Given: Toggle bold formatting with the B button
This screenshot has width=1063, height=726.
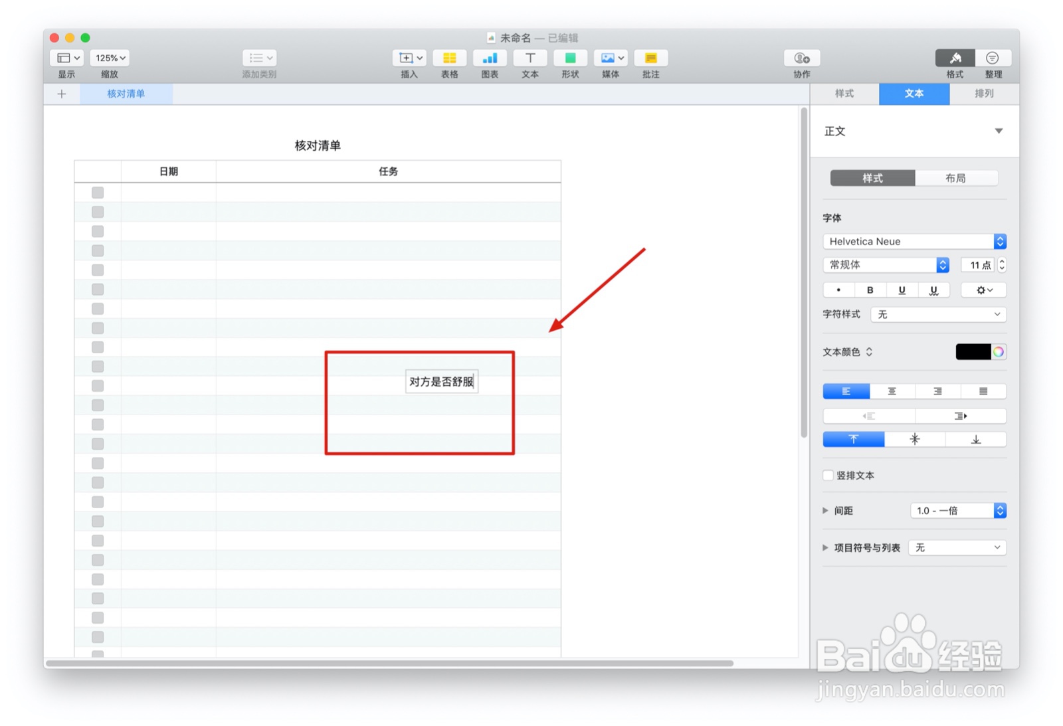Looking at the screenshot, I should (x=870, y=290).
